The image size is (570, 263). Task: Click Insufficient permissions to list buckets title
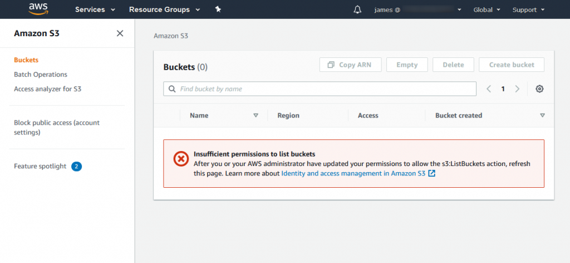click(254, 154)
